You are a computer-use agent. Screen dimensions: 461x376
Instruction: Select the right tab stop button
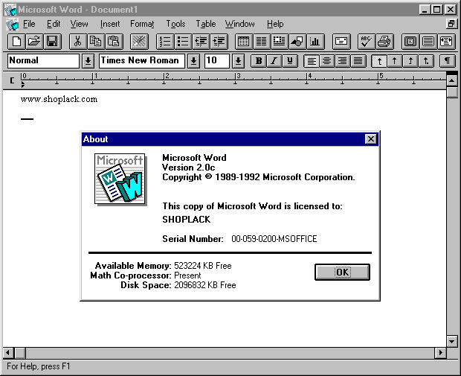410,61
